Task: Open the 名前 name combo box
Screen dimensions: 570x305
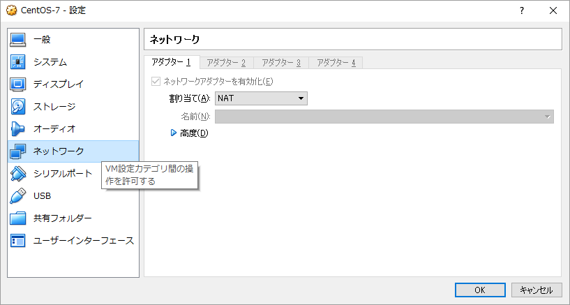Action: pyautogui.click(x=384, y=117)
